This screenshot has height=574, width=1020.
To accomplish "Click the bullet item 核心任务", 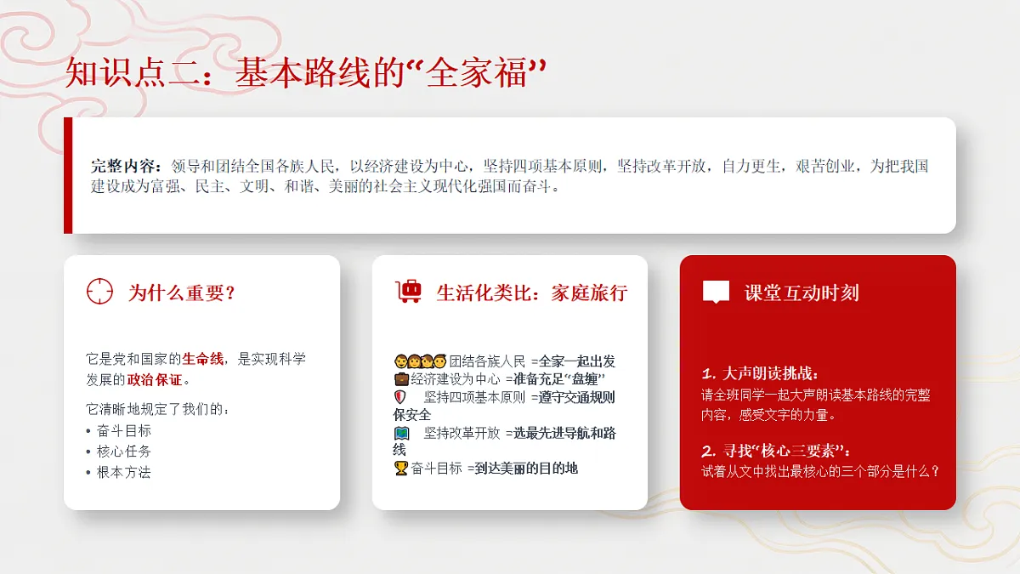I will pos(124,451).
